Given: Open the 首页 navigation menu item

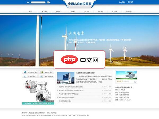Looking at the screenshot, I should point(30,11).
